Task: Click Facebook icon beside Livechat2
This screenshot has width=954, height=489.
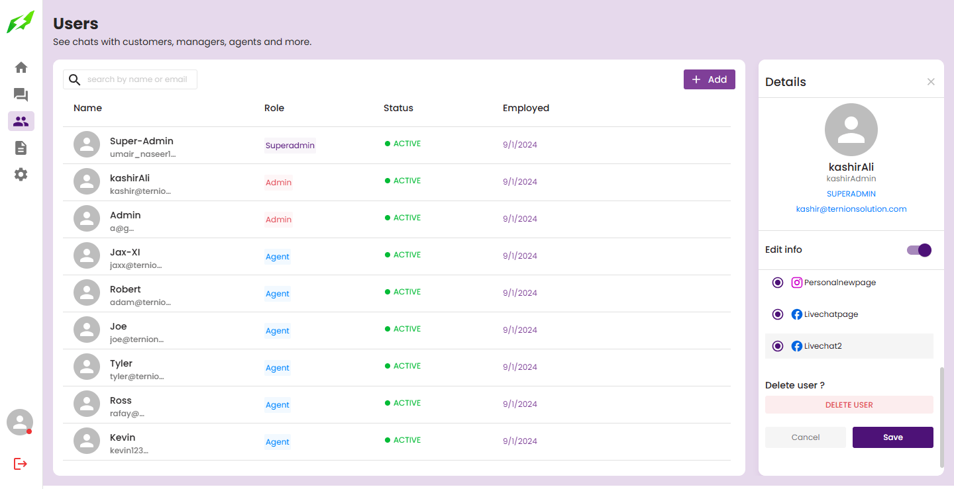Action: click(x=797, y=346)
